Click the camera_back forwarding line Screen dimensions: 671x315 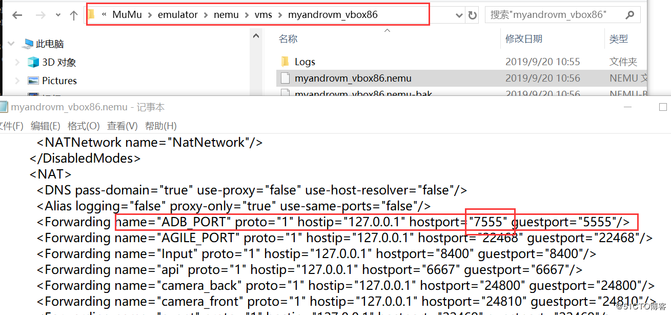[345, 286]
